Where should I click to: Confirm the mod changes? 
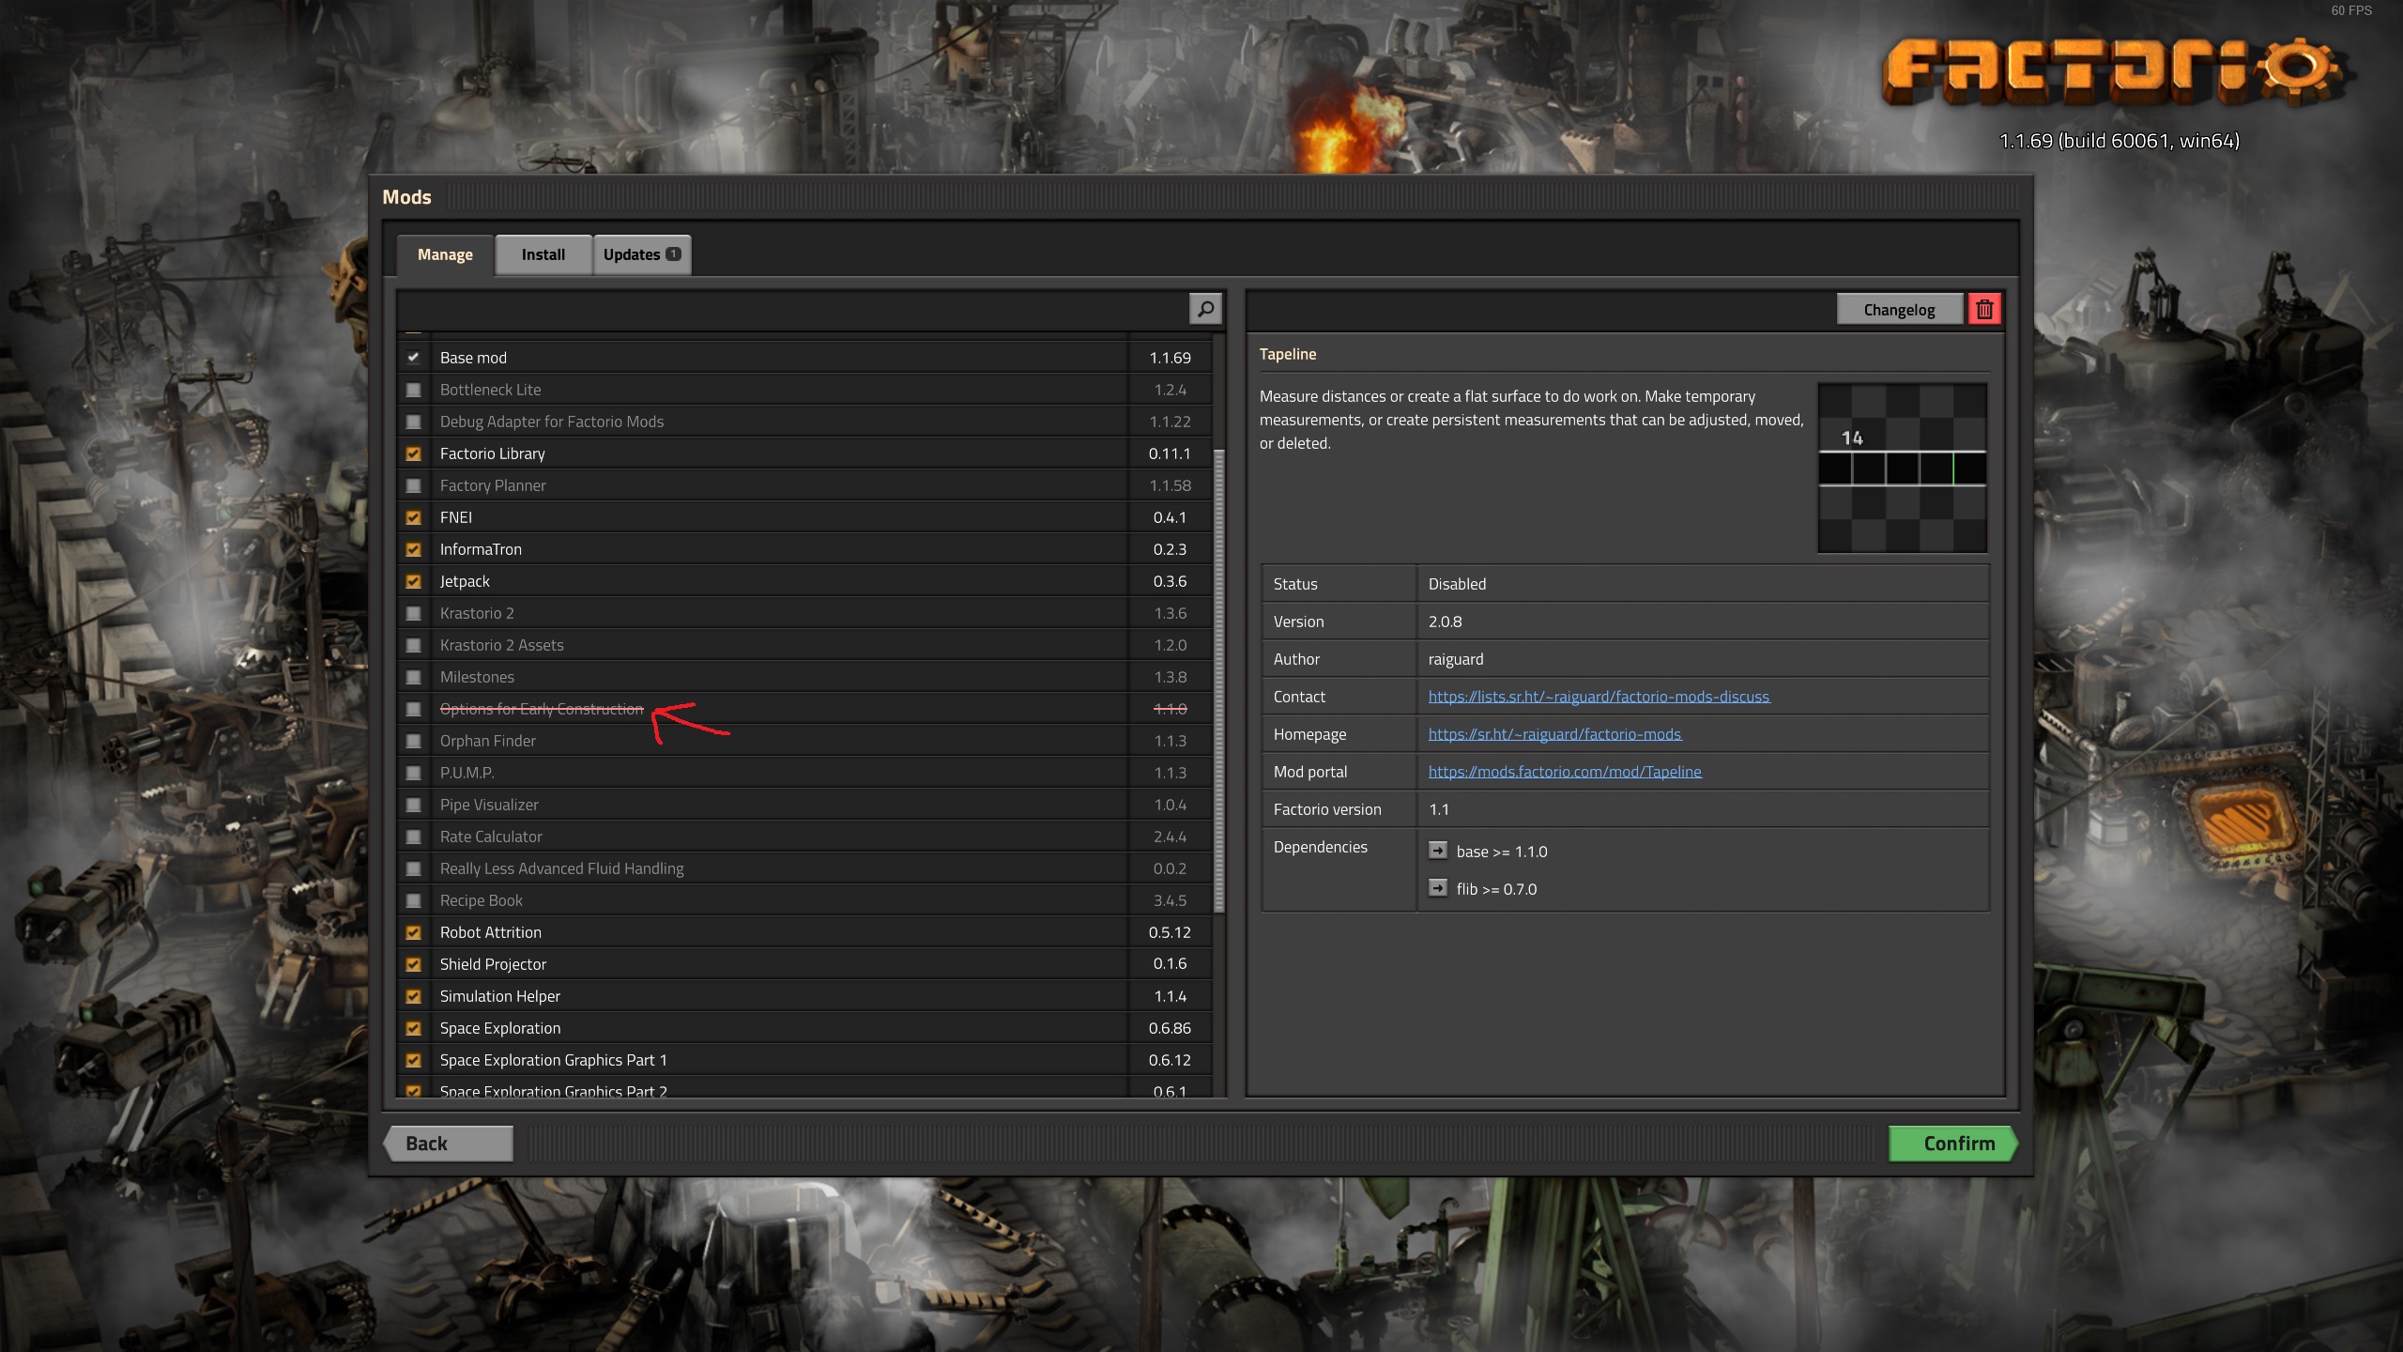pyautogui.click(x=1952, y=1144)
